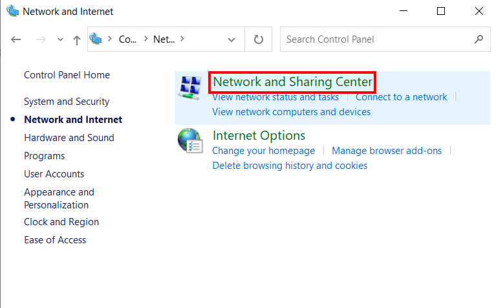Click the Internet Options globe icon
Viewport: 496px width, 308px height.
(x=190, y=140)
